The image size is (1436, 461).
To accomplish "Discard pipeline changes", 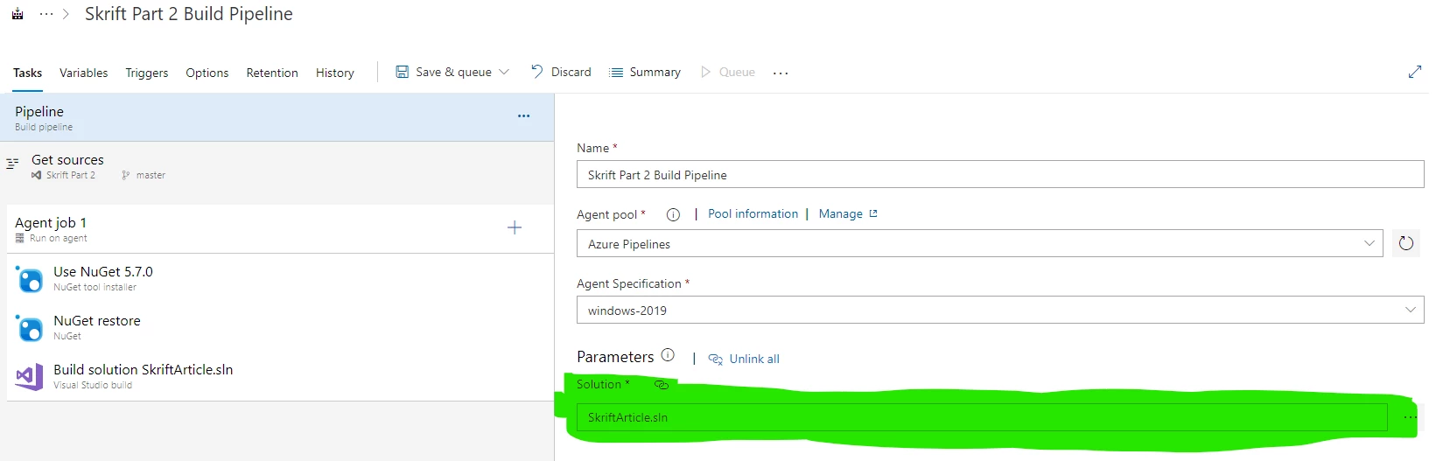I will pos(561,72).
